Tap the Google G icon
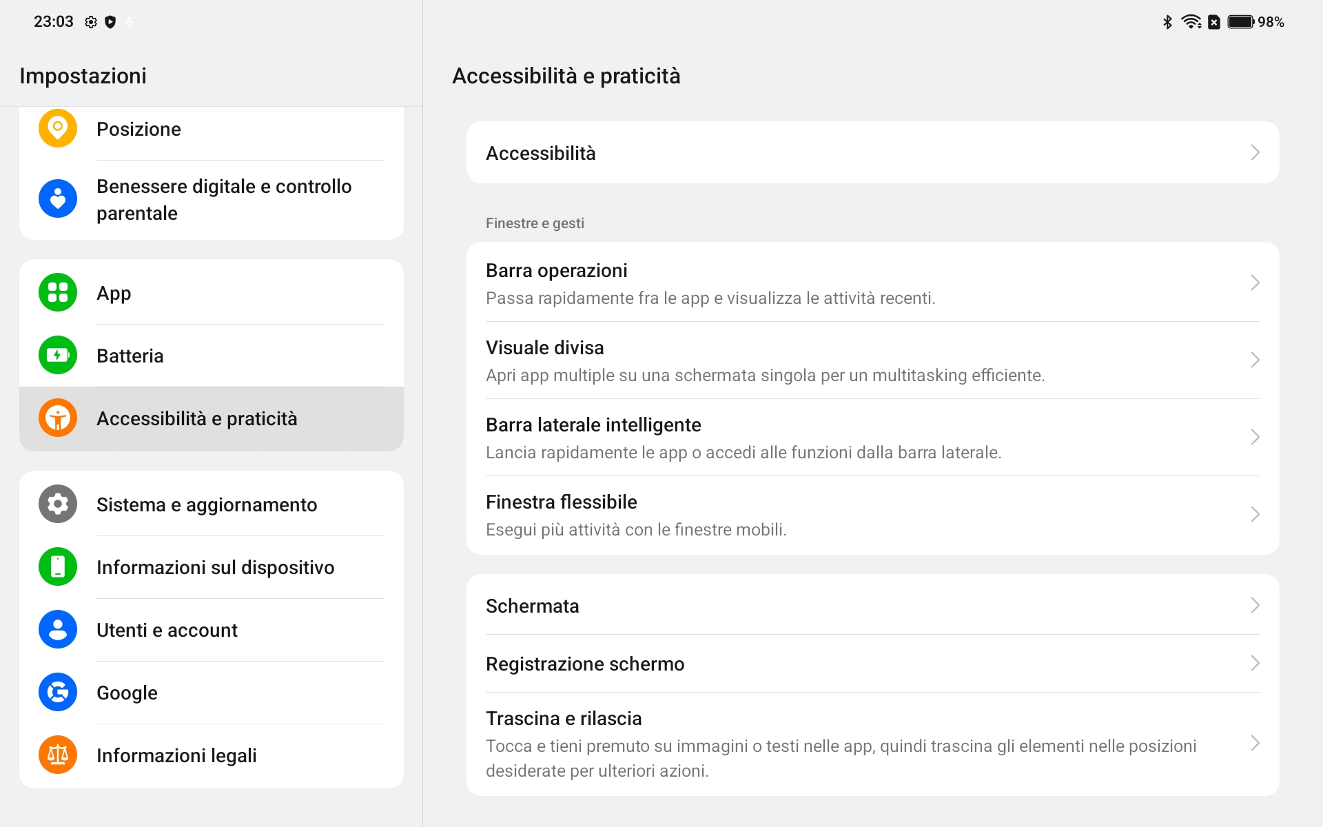Screen dimensions: 1323x827 coord(58,692)
